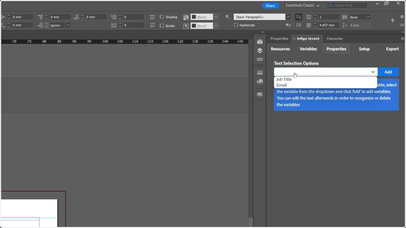
Task: Click the balance columns icon below span columns
Action: 298,25
